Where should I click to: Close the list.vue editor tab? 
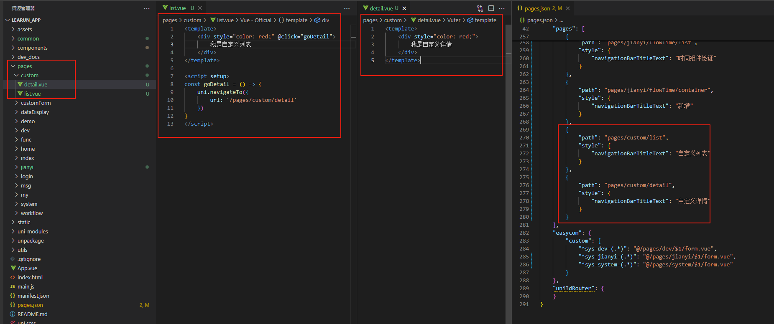point(200,8)
